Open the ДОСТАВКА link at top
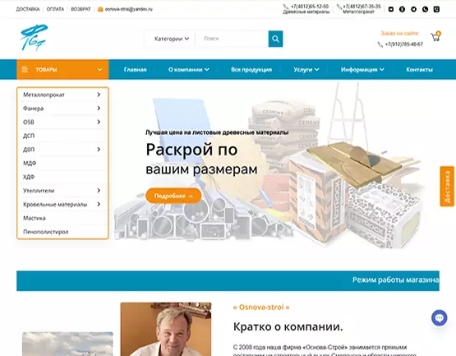Viewport: 456px width, 356px height. coord(28,9)
